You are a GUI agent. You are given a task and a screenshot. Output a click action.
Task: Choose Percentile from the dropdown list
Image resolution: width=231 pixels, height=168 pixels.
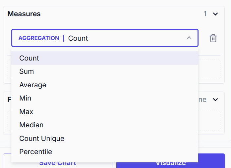point(35,152)
